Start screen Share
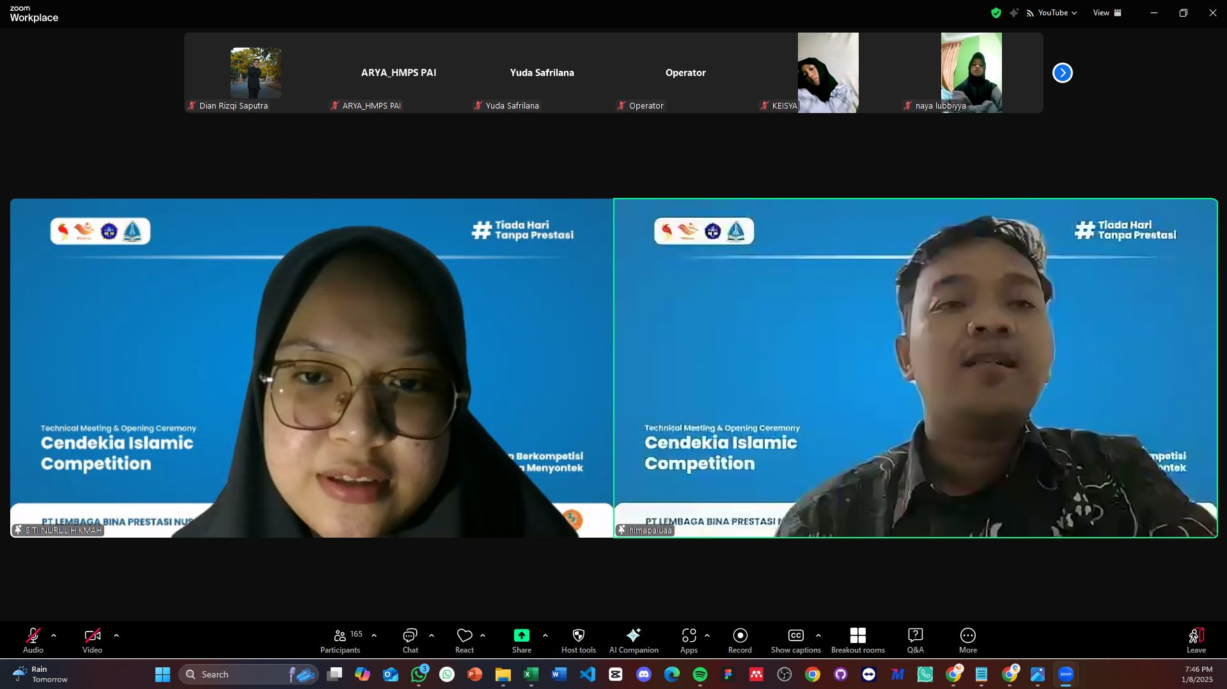This screenshot has height=689, width=1227. click(521, 640)
